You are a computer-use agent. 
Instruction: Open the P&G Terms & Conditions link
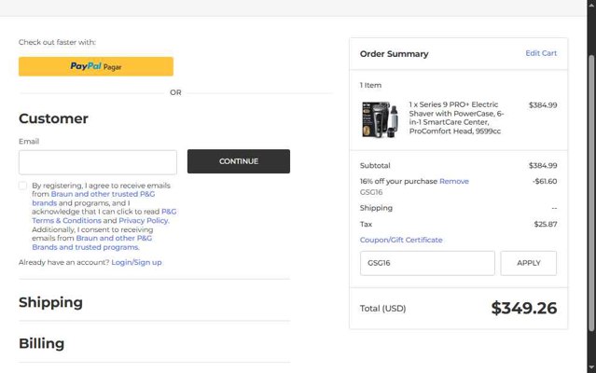coord(104,215)
